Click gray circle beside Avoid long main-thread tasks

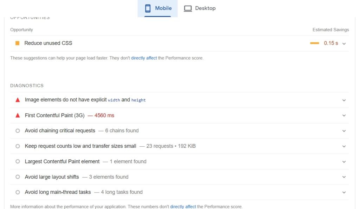(x=18, y=192)
